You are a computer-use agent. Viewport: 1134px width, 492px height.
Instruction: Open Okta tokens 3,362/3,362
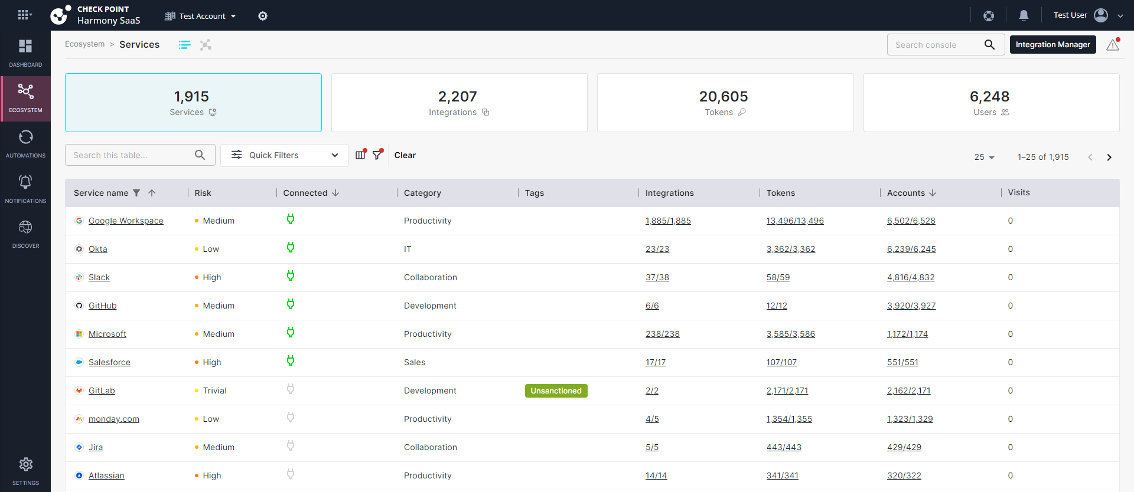point(791,249)
